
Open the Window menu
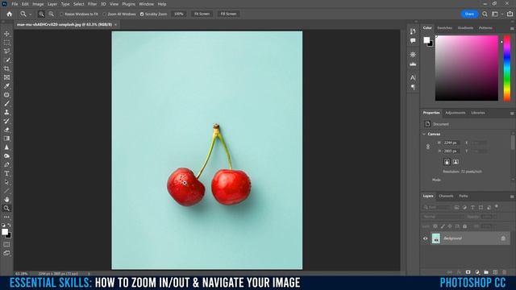[x=146, y=4]
